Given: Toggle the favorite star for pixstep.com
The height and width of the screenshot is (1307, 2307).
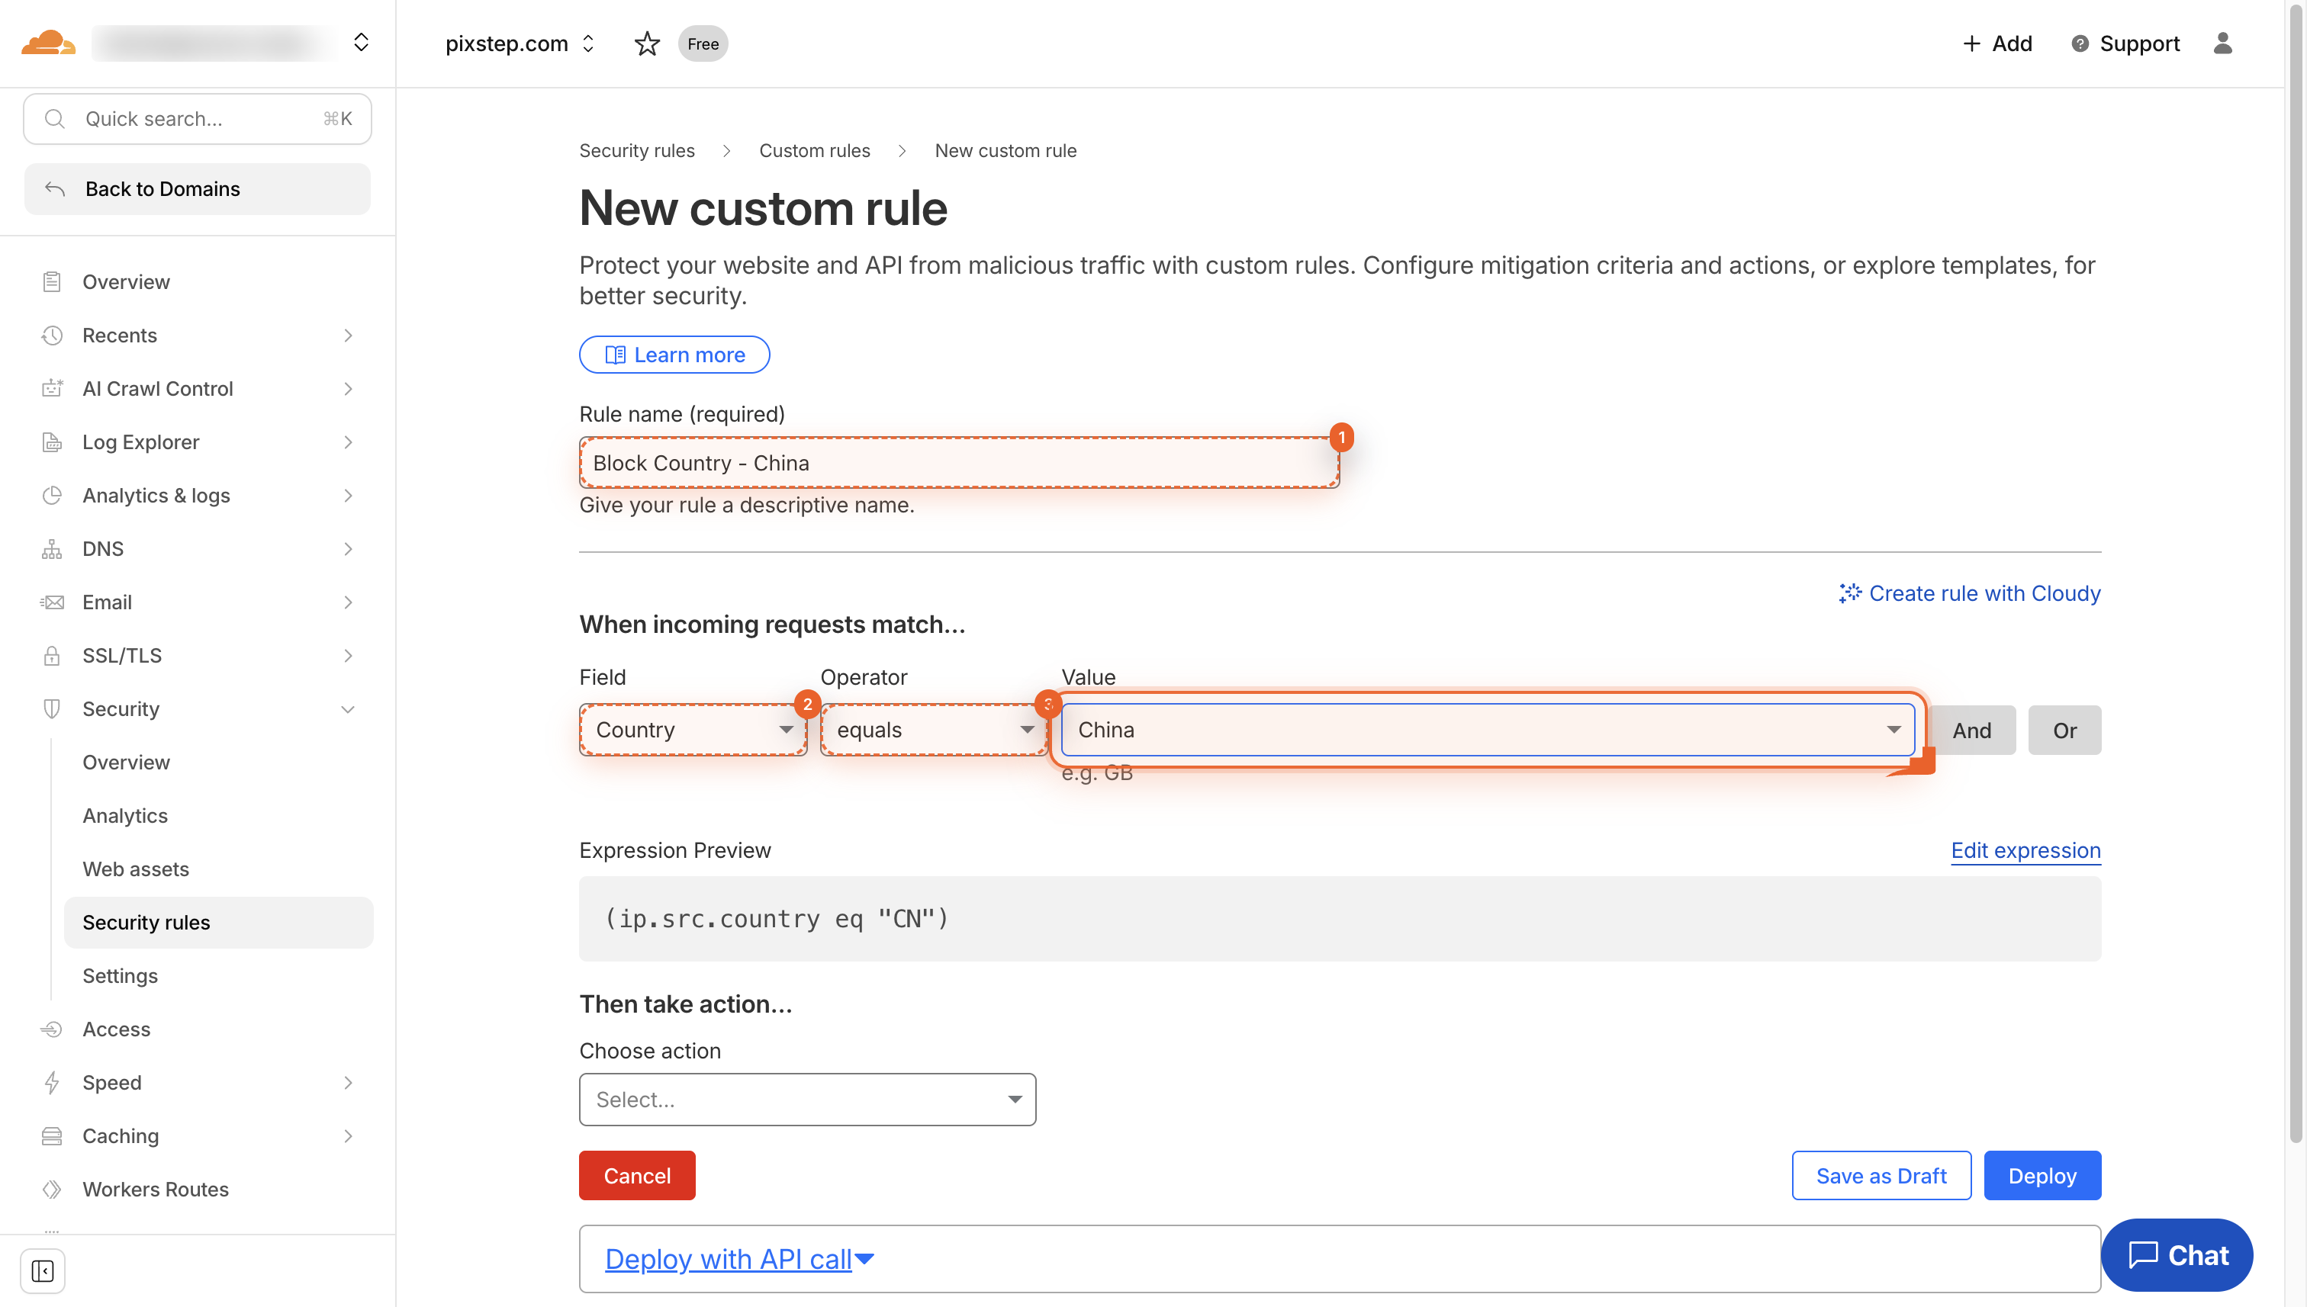Looking at the screenshot, I should tap(647, 43).
